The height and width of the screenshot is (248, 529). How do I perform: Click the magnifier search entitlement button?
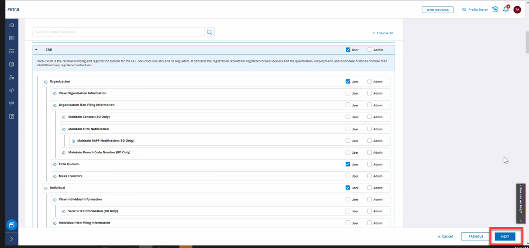(x=210, y=32)
